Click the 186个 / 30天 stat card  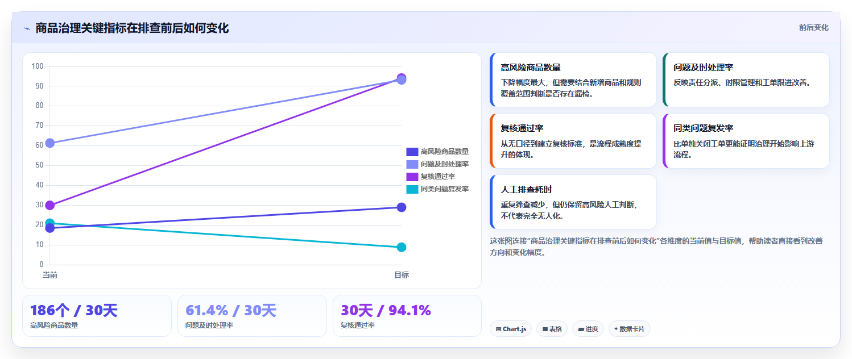(x=97, y=316)
